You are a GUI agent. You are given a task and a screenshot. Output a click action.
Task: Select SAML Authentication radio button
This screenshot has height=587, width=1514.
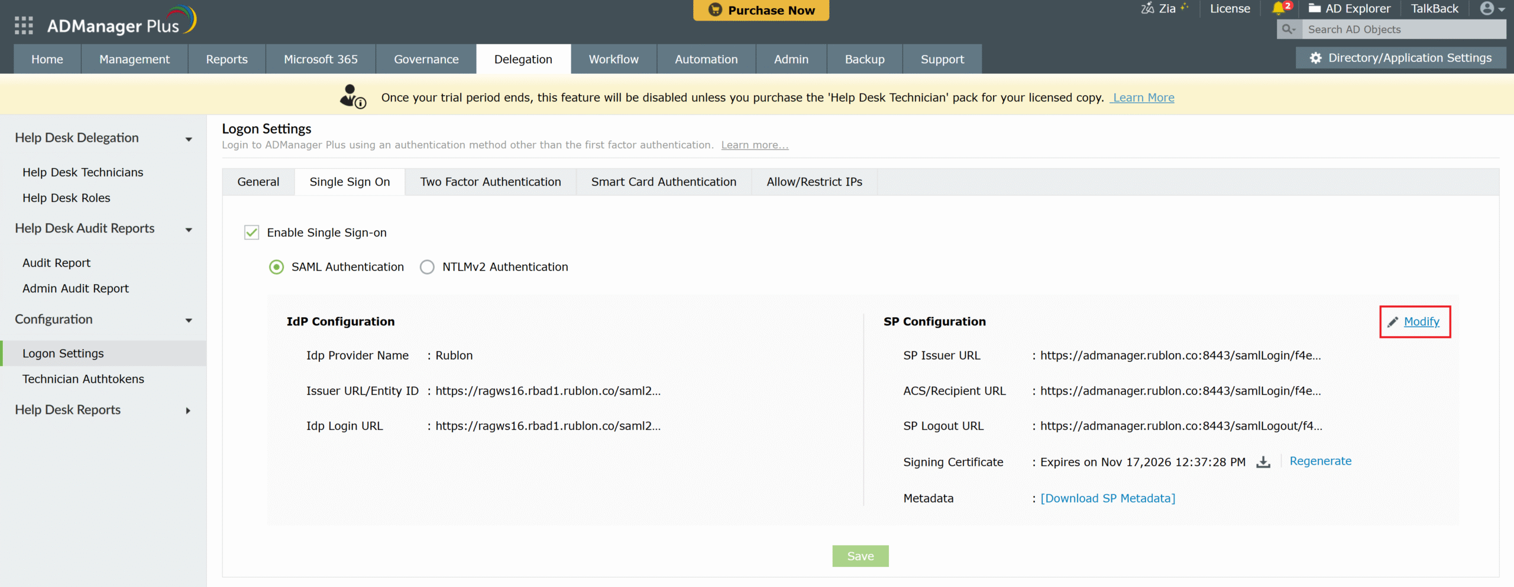(276, 267)
